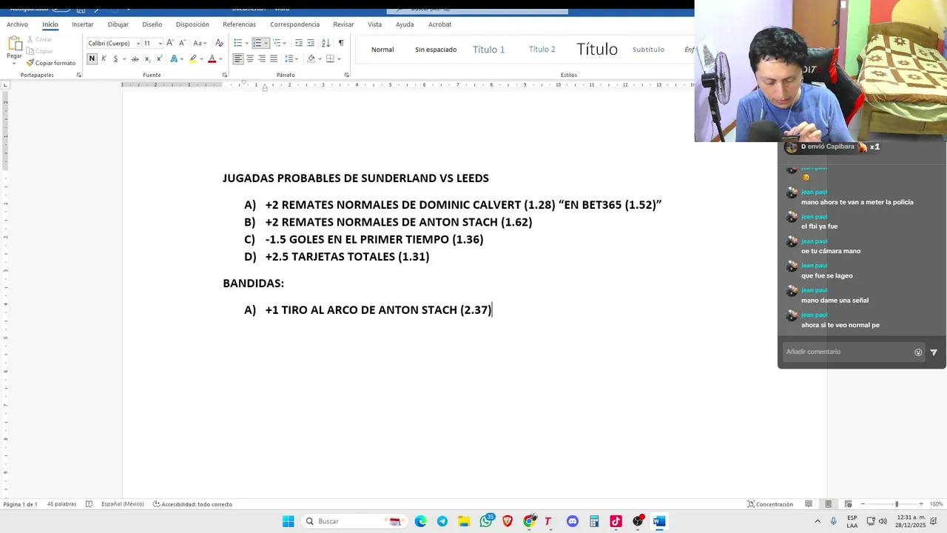Screen dimensions: 947x533
Task: Expand the Pegar paste options arrow
Action: 14,64
